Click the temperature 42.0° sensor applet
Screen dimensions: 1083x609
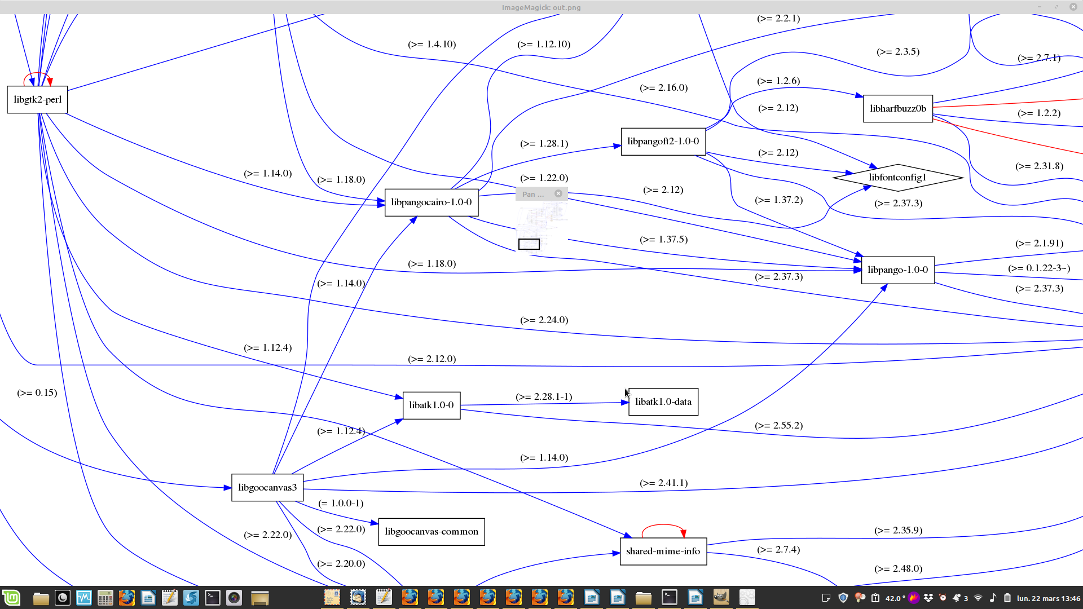895,598
